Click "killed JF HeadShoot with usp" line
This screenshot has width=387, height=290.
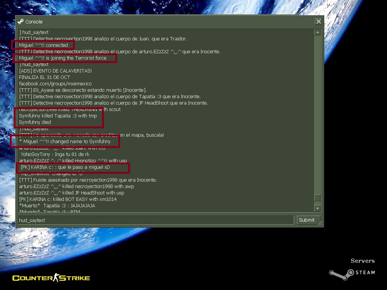pyautogui.click(x=71, y=193)
